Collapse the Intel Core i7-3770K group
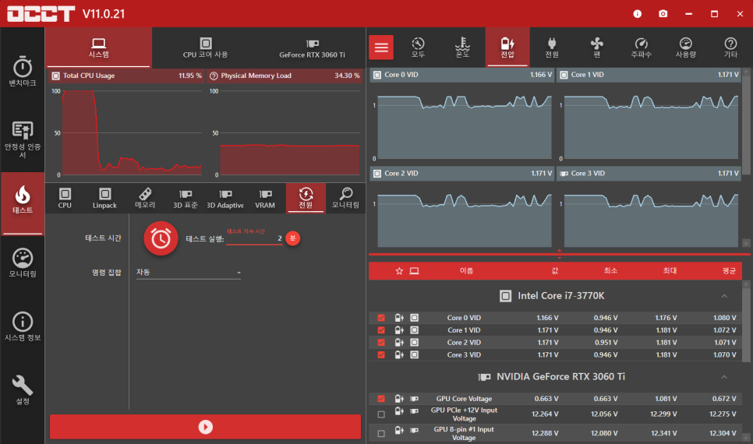The width and height of the screenshot is (753, 444). 724,296
